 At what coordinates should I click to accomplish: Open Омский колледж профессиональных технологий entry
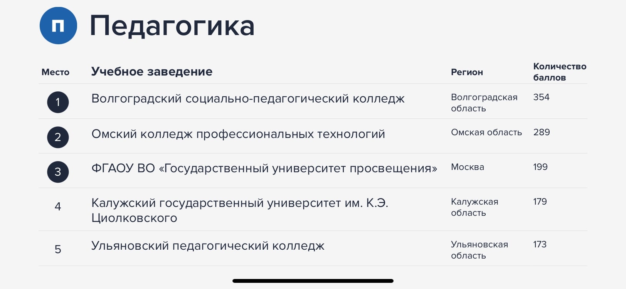click(238, 134)
